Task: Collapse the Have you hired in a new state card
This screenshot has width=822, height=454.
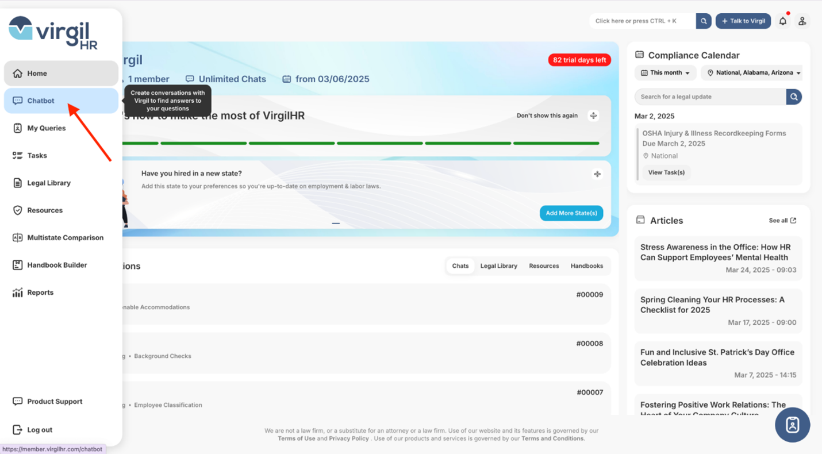Action: click(x=597, y=174)
